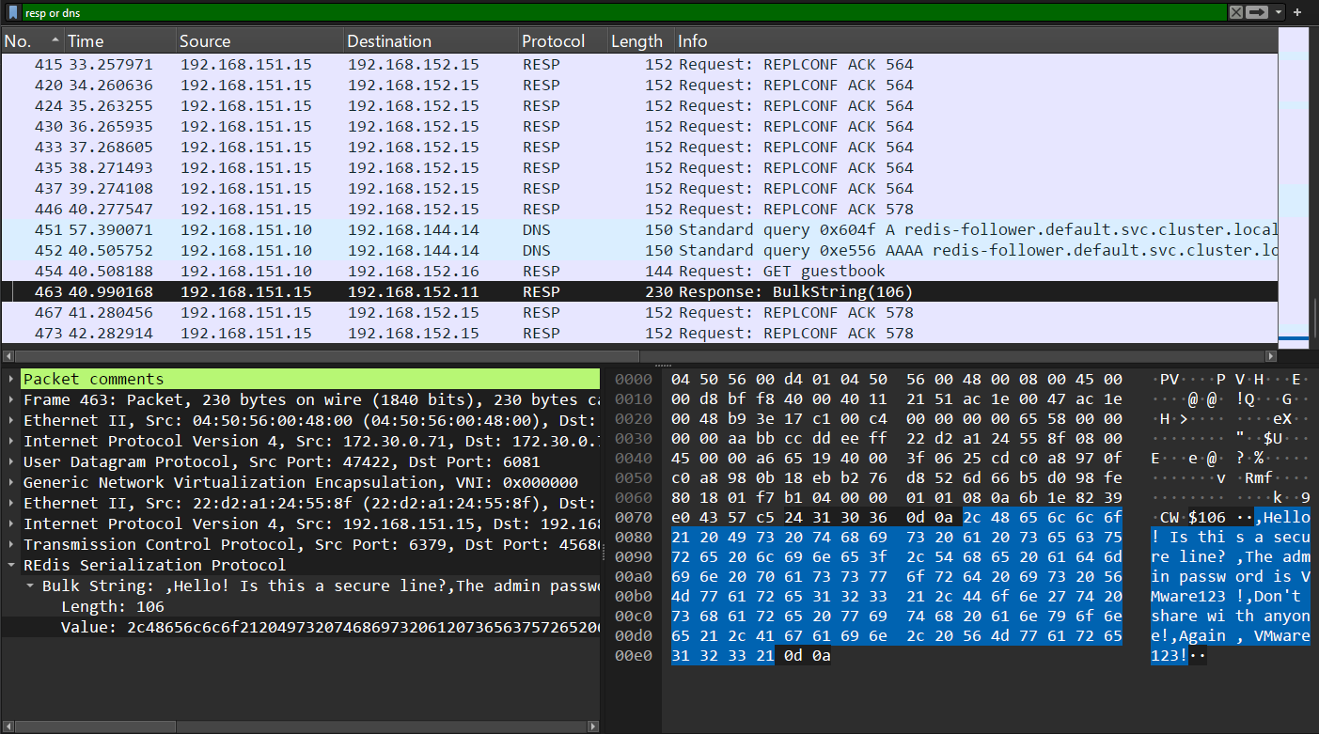Expand Internet Protocol Version 4 Src 172.30.0.71

[x=11, y=442]
